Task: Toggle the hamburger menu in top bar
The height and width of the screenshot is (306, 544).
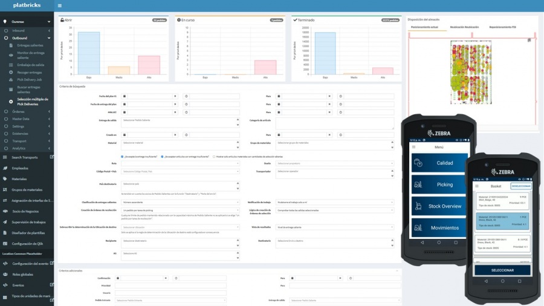Action: (59, 5)
